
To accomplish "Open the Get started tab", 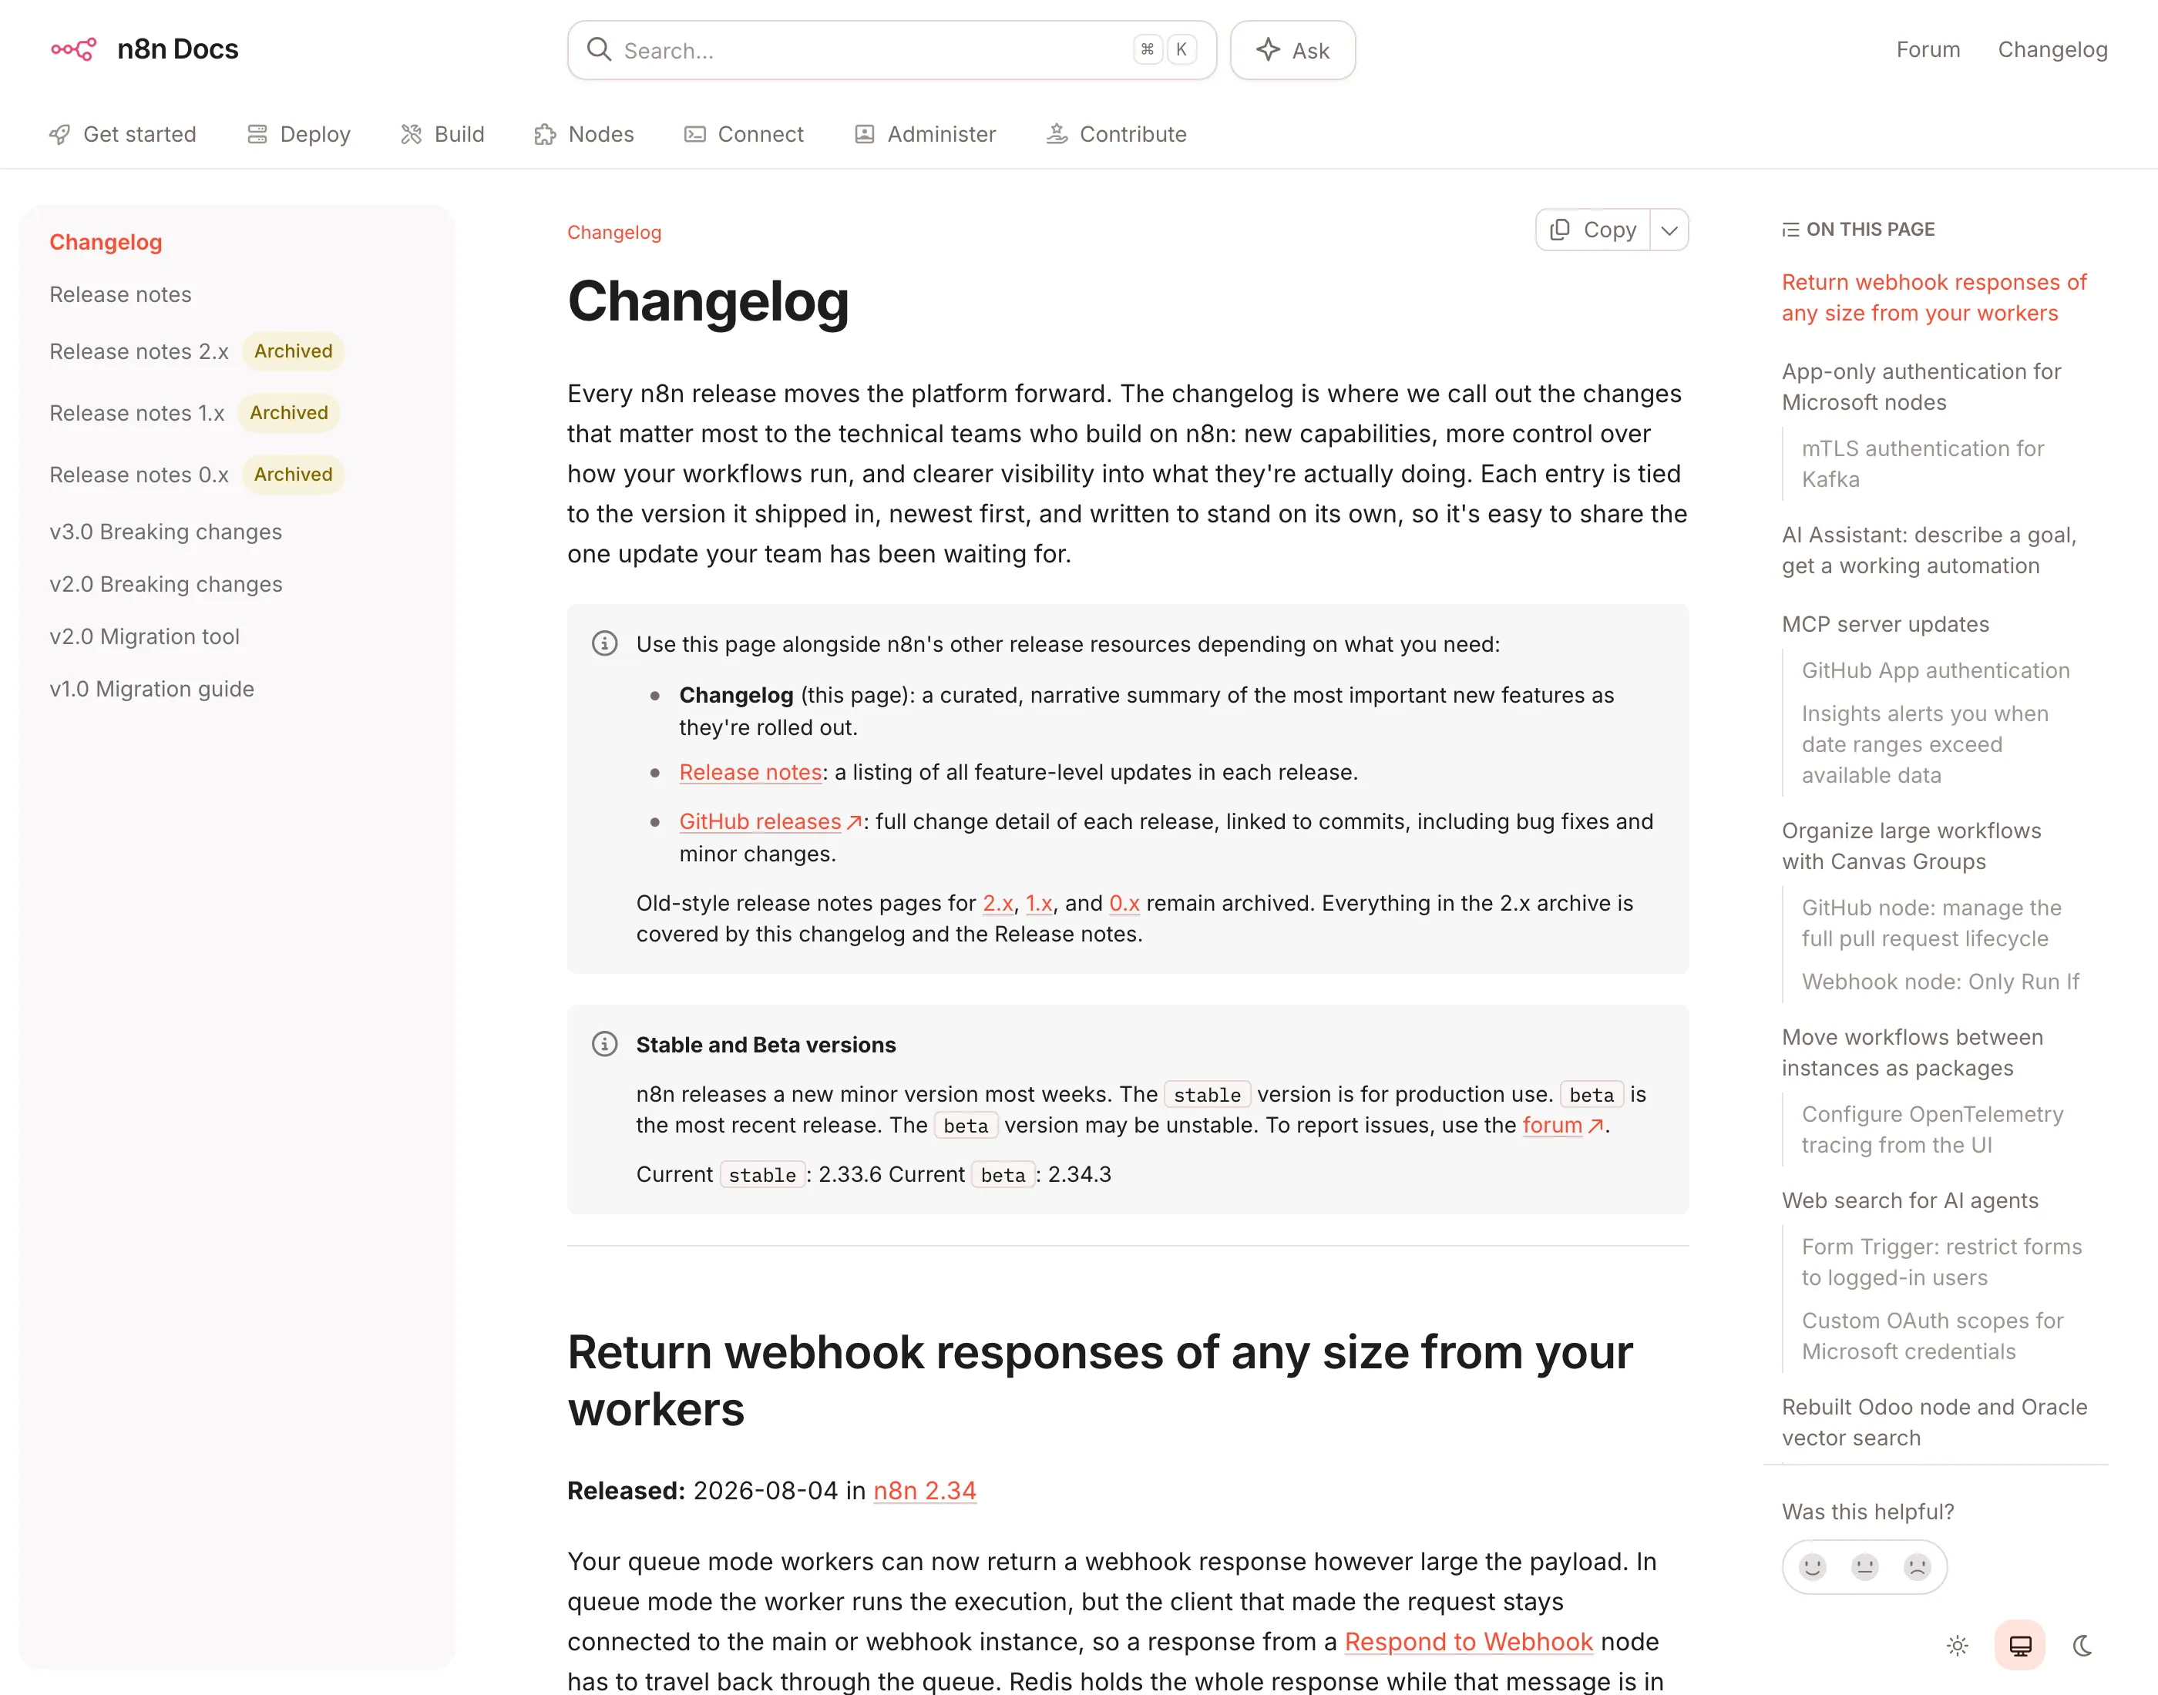I will click(123, 134).
